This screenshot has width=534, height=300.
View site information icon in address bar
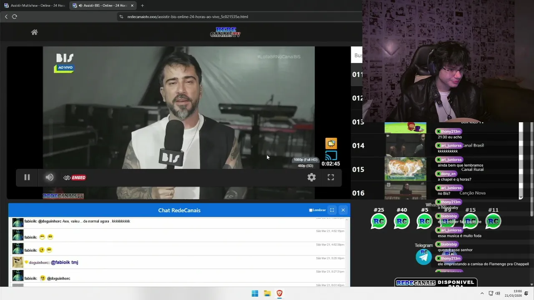[x=121, y=17]
